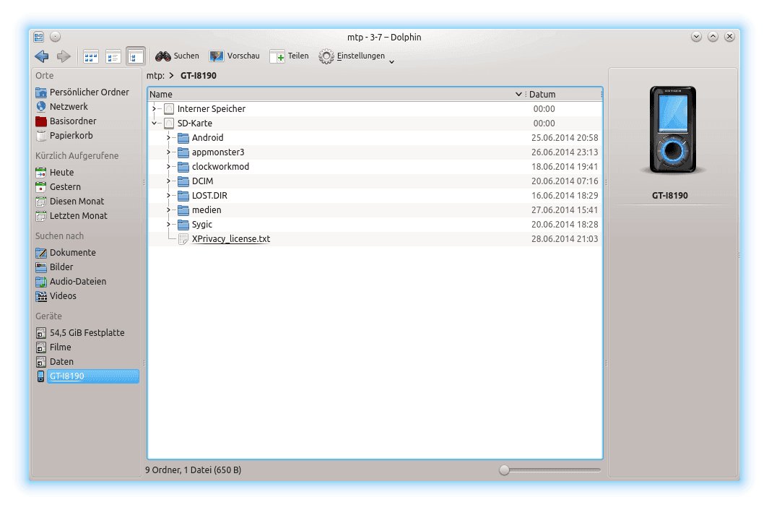Click the window menu icon in title bar
The height and width of the screenshot is (510, 769).
(39, 37)
